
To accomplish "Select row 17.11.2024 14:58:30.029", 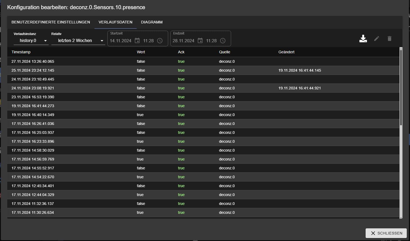I will click(203, 150).
